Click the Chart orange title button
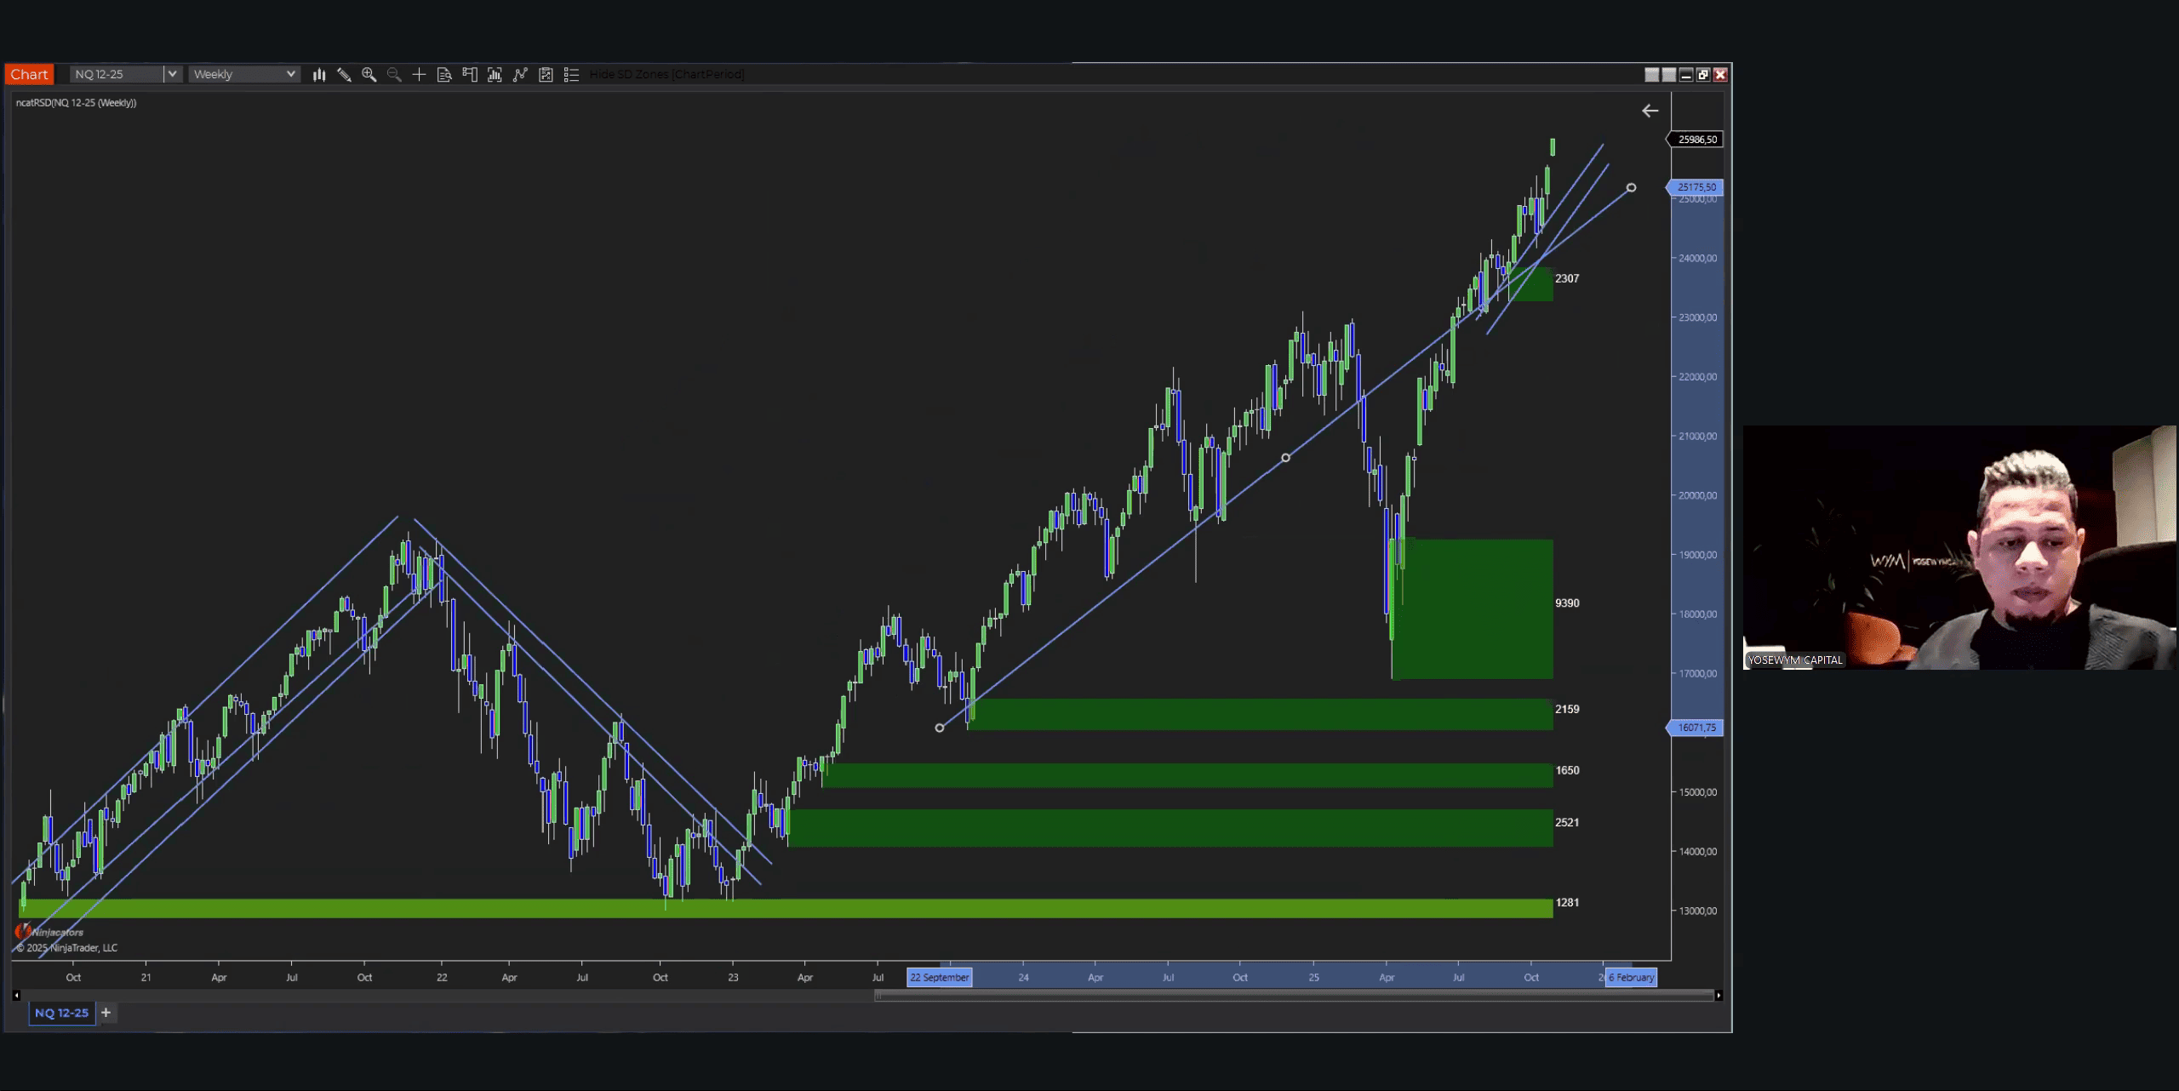 coord(29,74)
